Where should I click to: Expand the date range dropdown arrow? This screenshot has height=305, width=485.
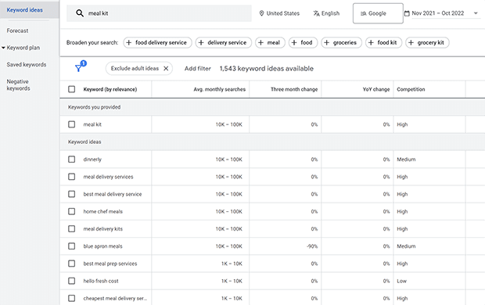[x=476, y=13]
